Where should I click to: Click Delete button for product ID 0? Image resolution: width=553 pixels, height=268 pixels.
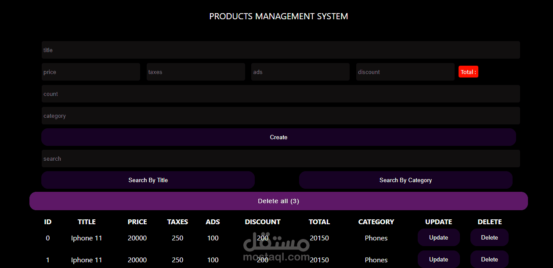click(x=489, y=237)
